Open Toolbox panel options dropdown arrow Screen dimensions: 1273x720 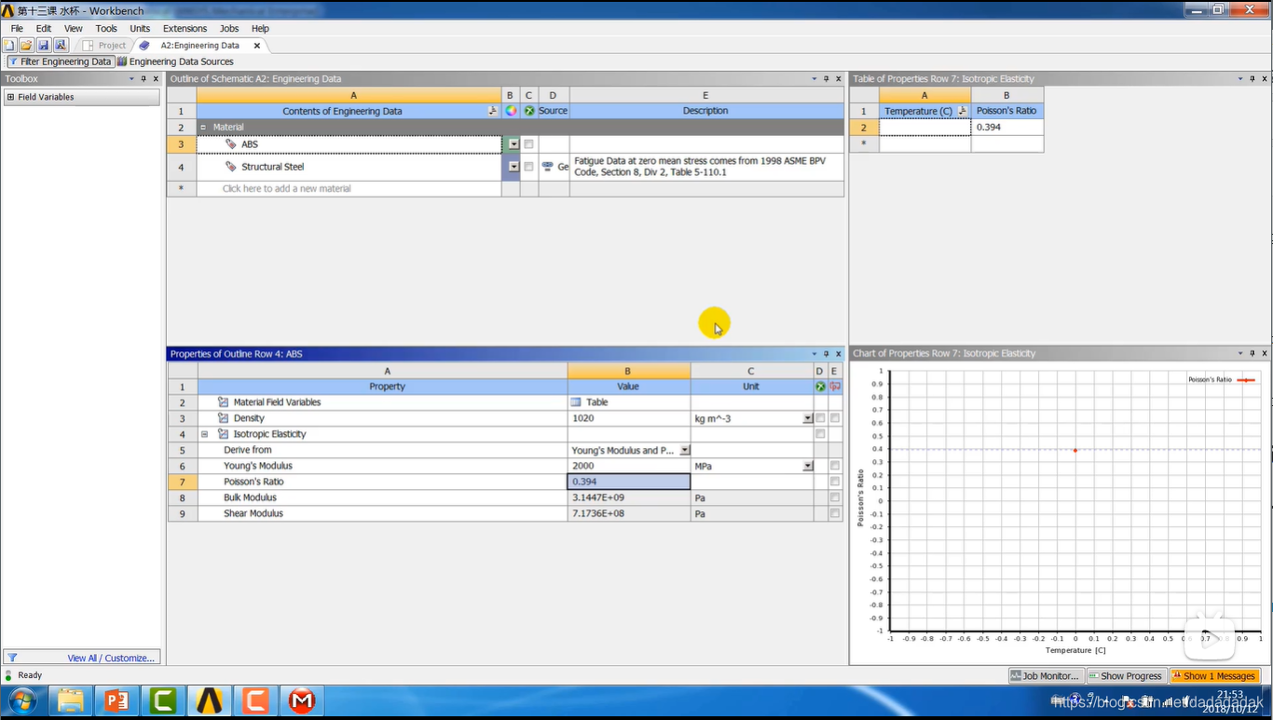click(131, 79)
